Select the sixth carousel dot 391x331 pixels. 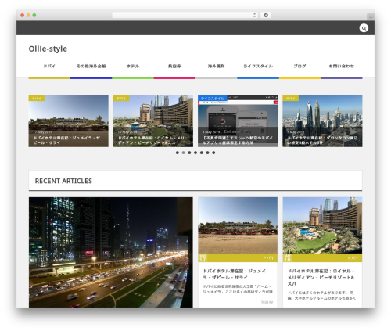tap(207, 153)
